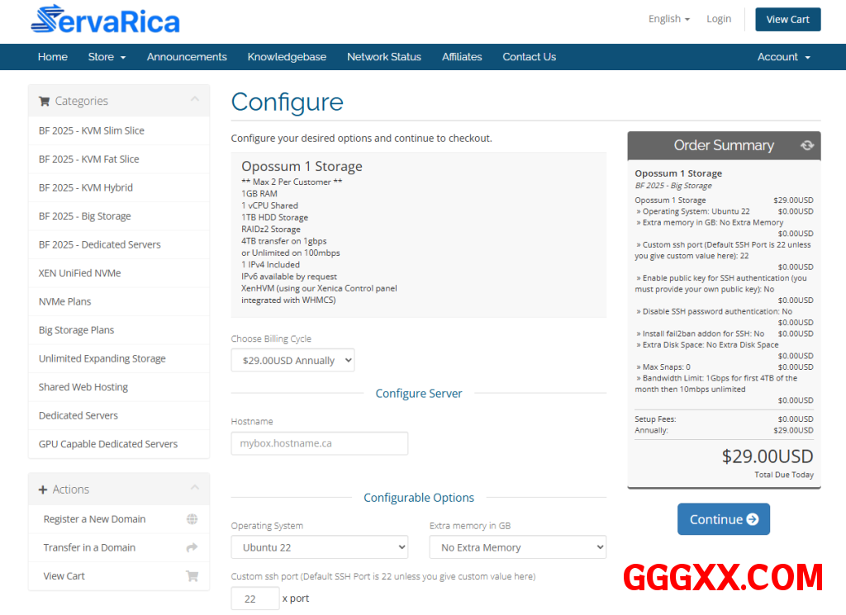The height and width of the screenshot is (615, 846).
Task: Open the English language selector
Action: 668,19
